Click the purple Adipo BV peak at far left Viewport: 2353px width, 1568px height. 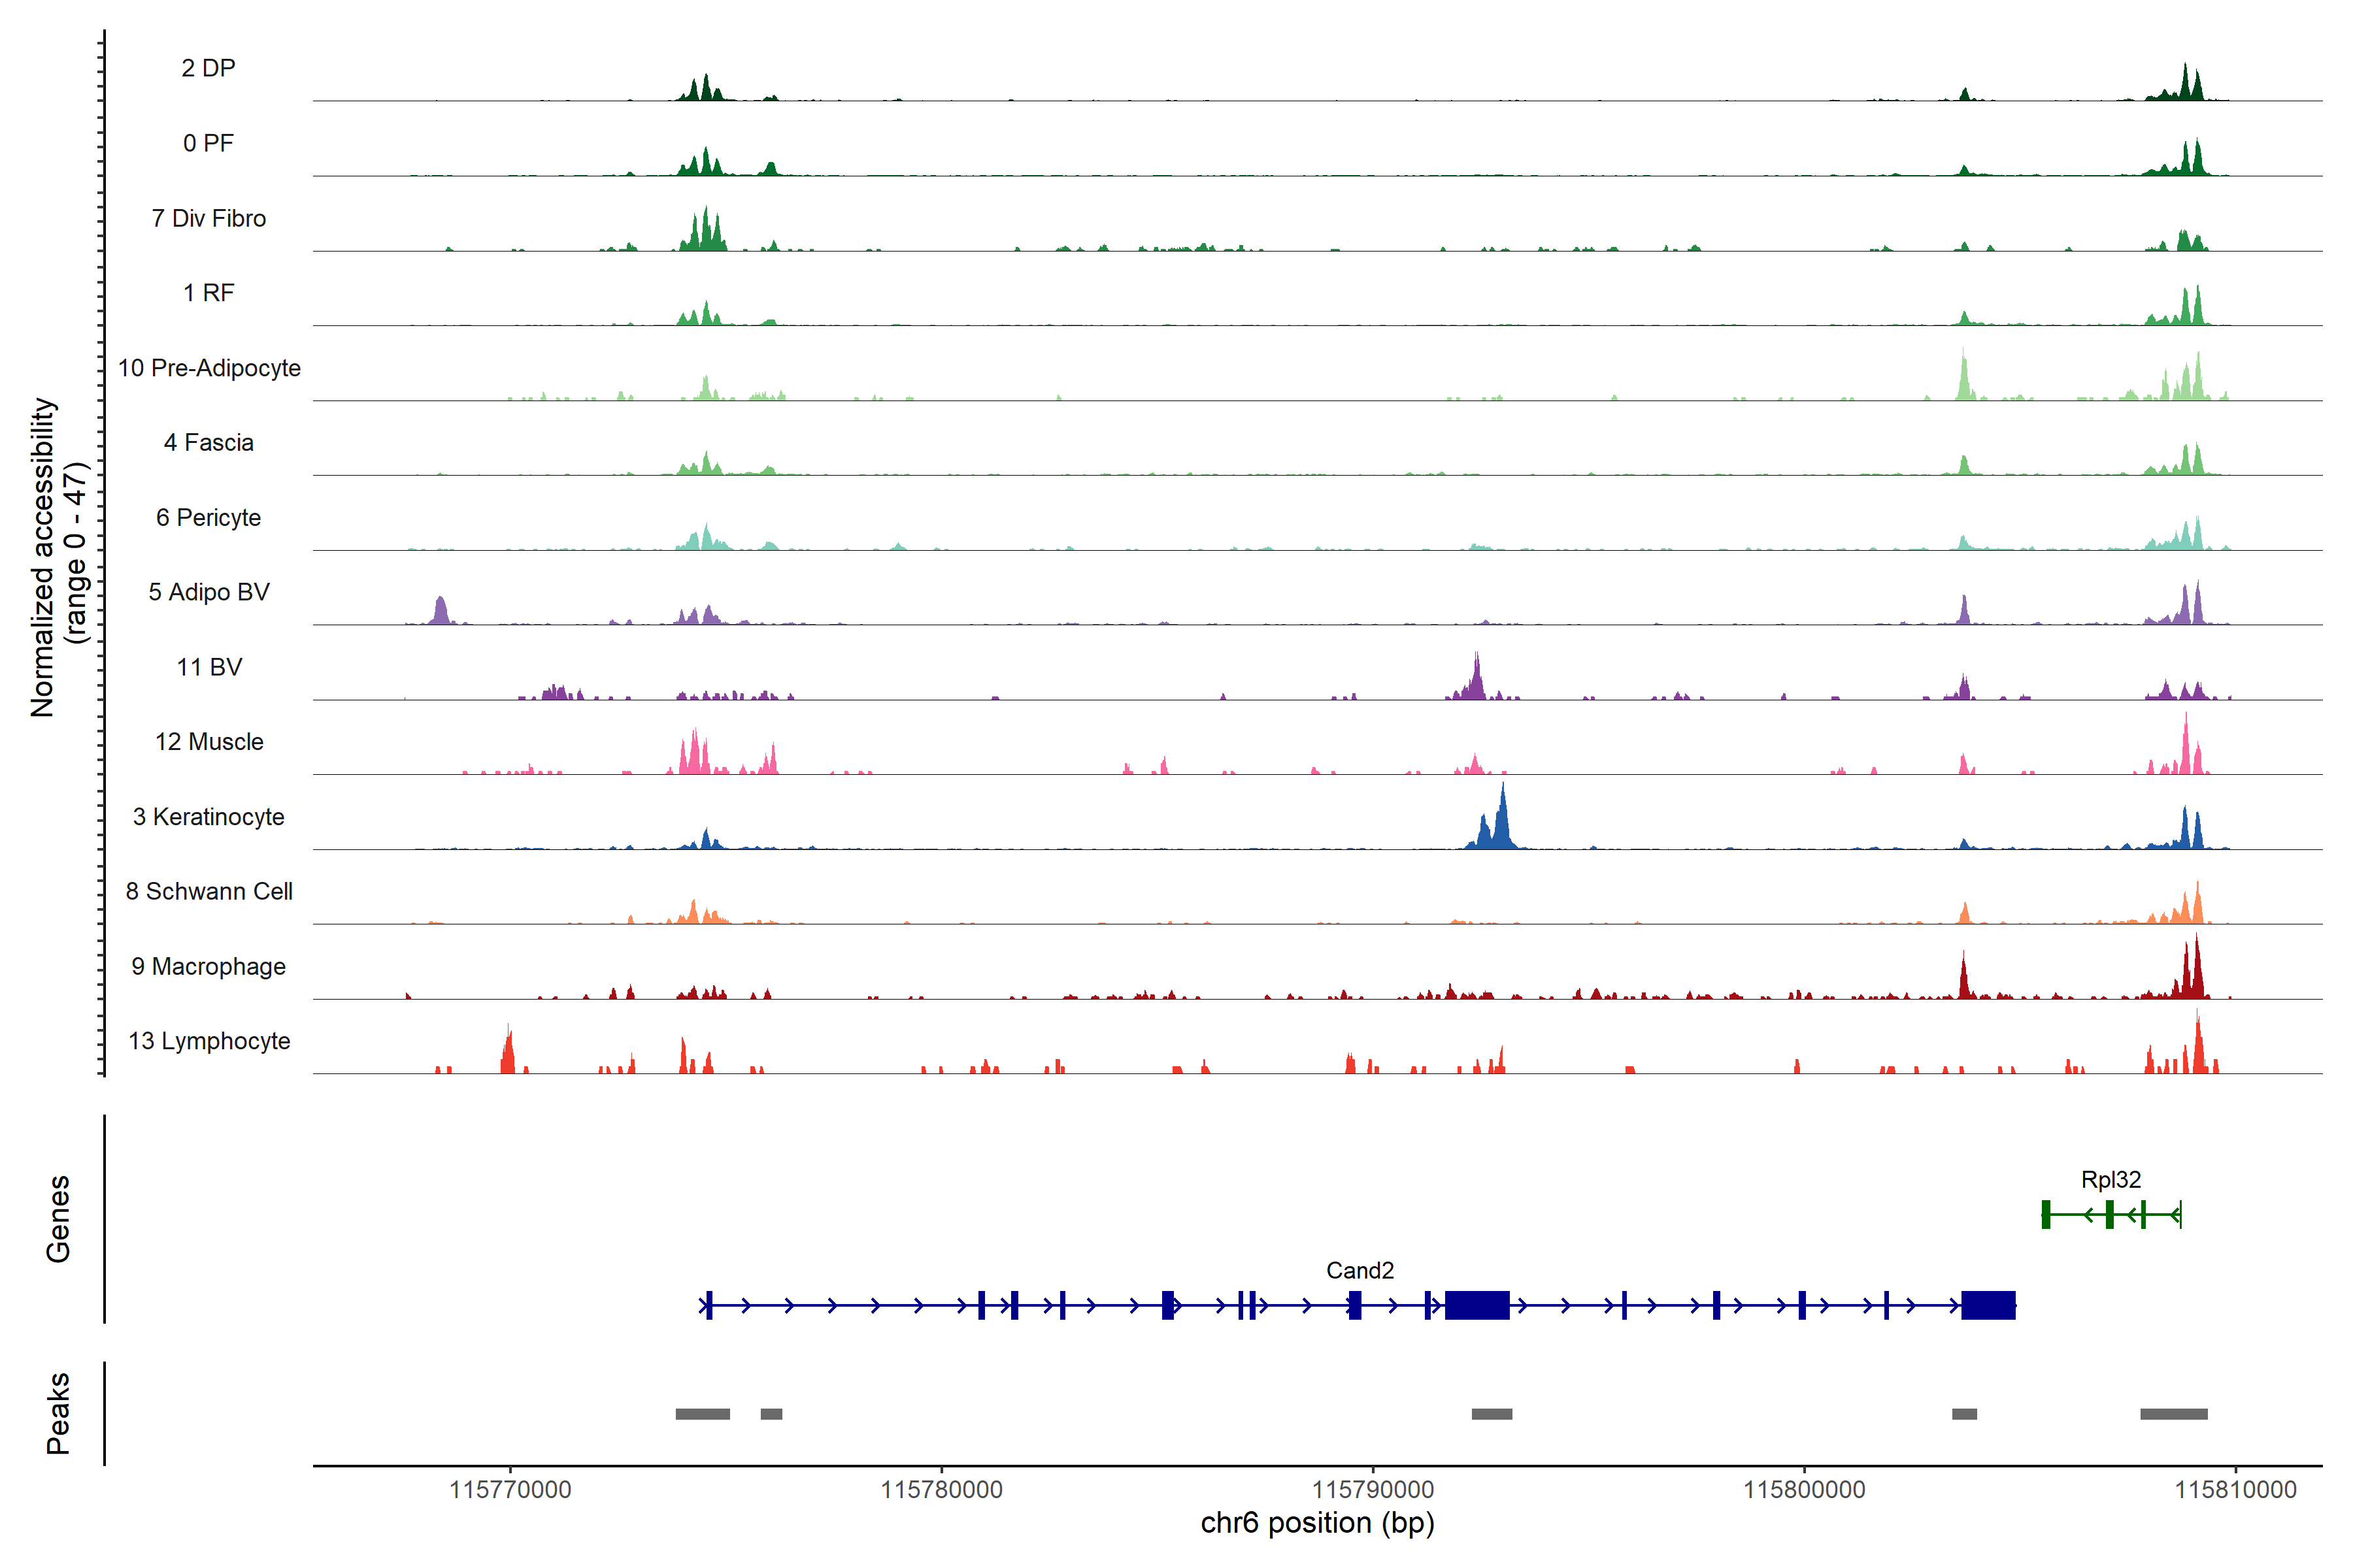440,611
